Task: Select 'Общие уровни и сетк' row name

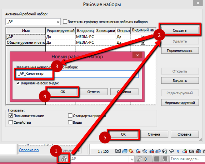Action: click(26, 43)
